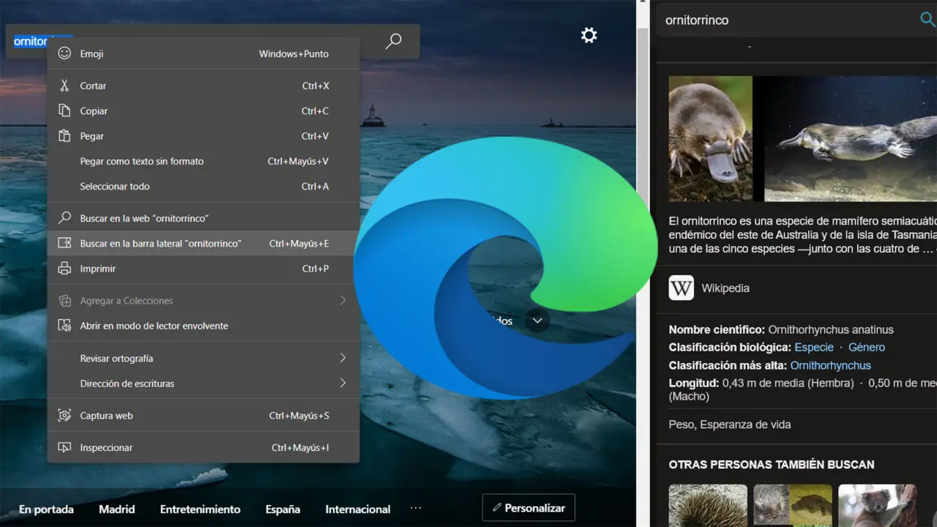
Task: Click the search magnifier icon in the search box
Action: [393, 41]
